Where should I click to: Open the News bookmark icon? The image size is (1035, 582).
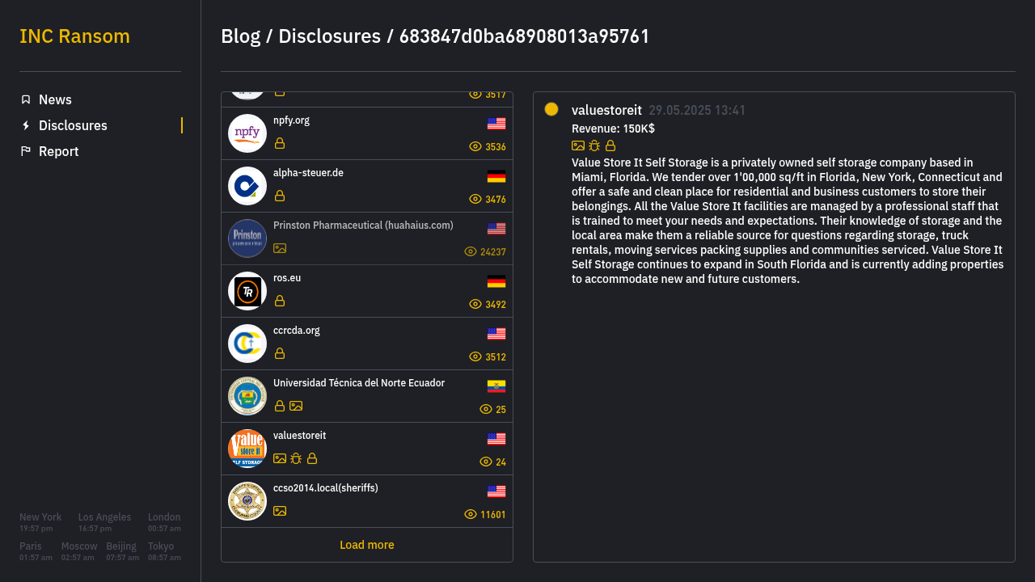tap(26, 99)
